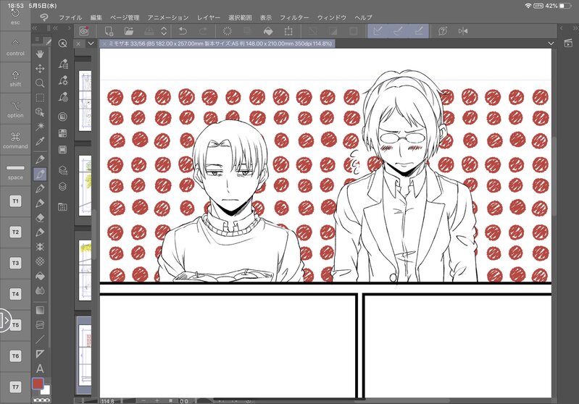Pick the red main drawing color swatch
The height and width of the screenshot is (404, 579).
pyautogui.click(x=38, y=384)
